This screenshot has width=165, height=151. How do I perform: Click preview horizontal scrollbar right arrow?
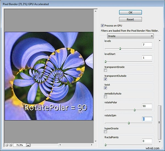click(x=92, y=145)
